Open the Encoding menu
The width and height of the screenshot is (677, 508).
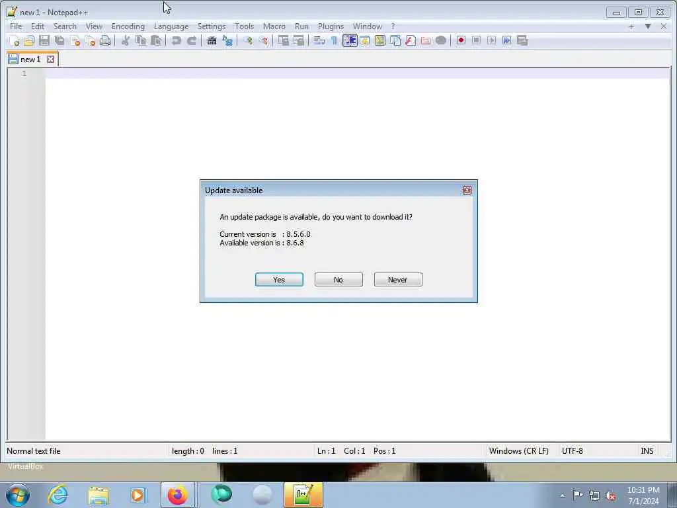[x=128, y=26]
